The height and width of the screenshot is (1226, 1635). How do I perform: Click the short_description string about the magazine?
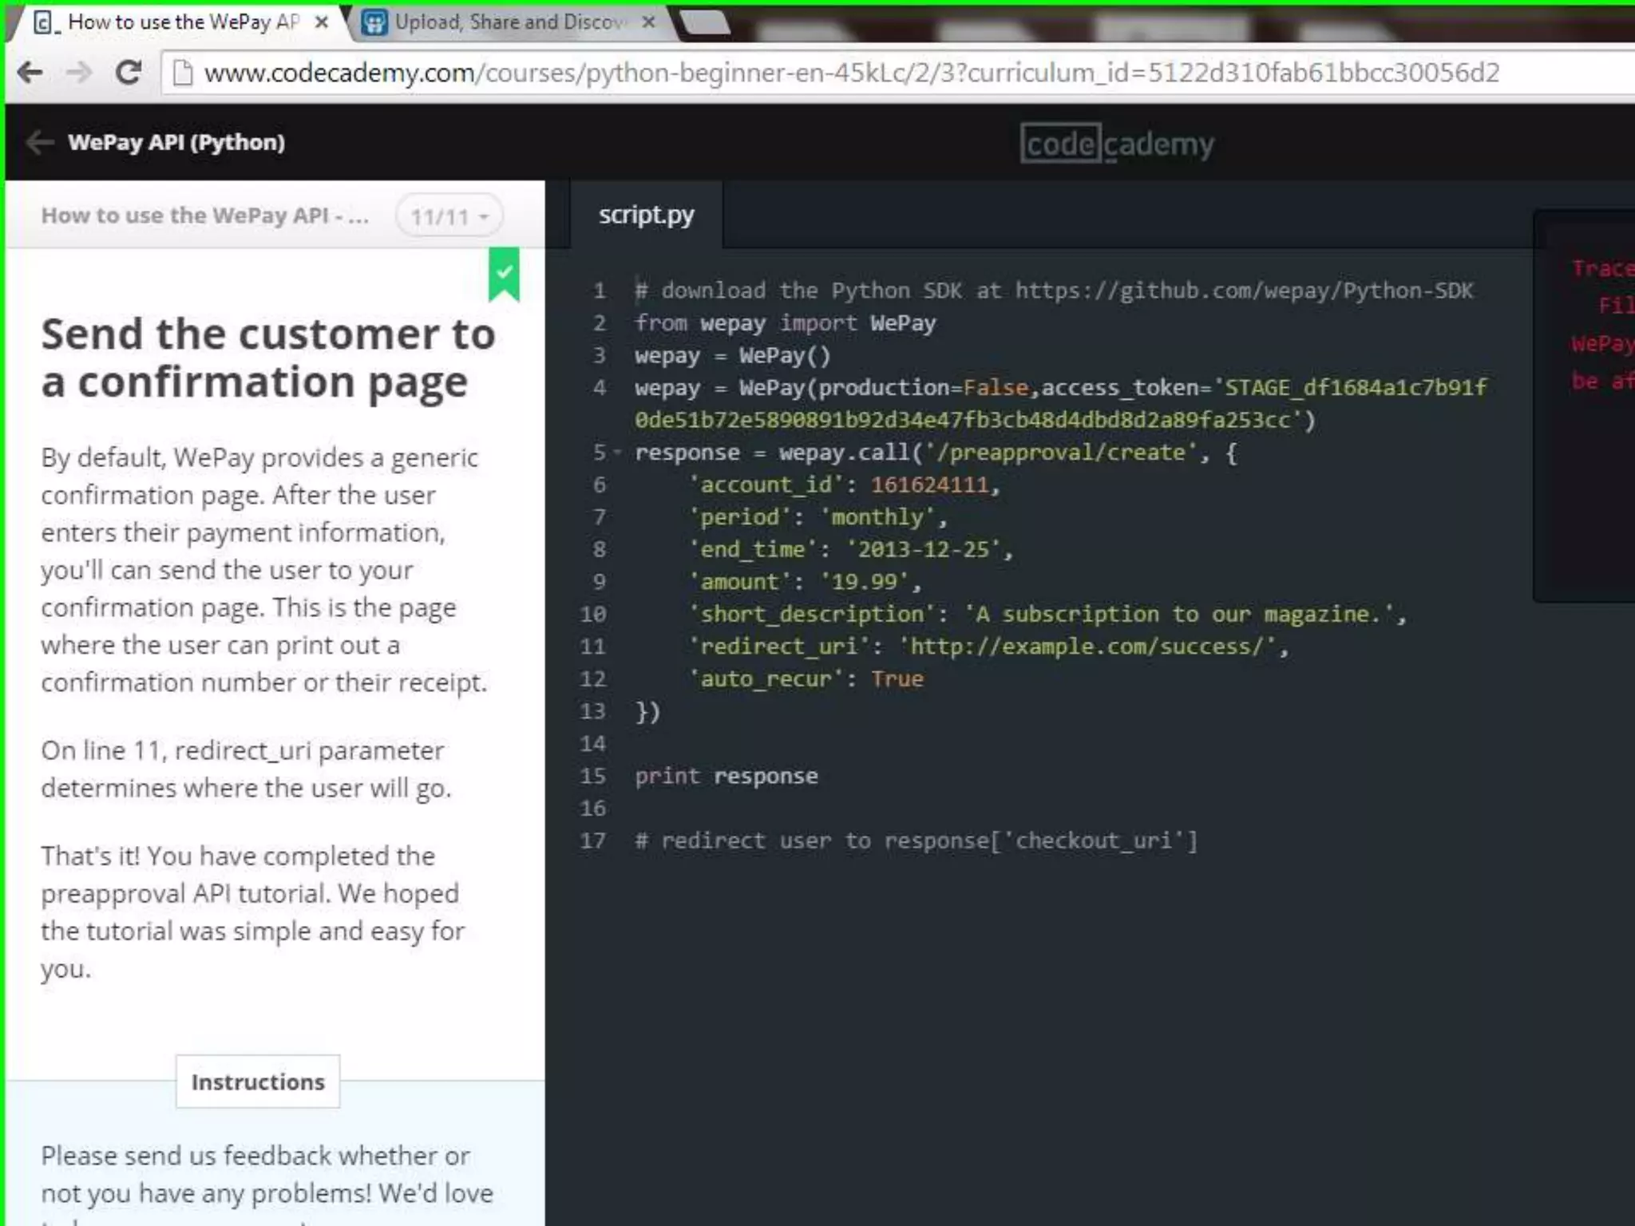[x=1178, y=614]
